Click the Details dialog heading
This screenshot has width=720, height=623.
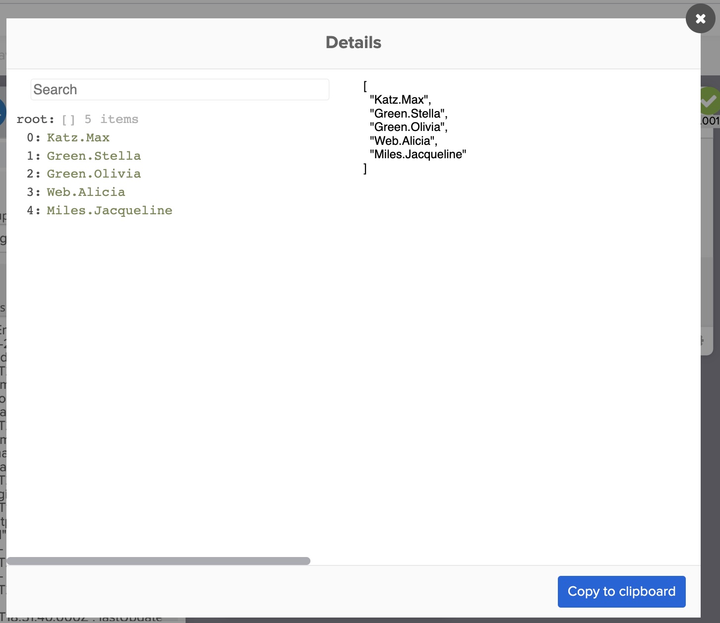(x=353, y=43)
